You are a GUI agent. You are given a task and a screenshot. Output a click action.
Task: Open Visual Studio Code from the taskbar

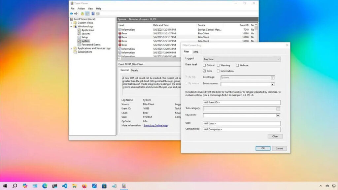click(64, 186)
